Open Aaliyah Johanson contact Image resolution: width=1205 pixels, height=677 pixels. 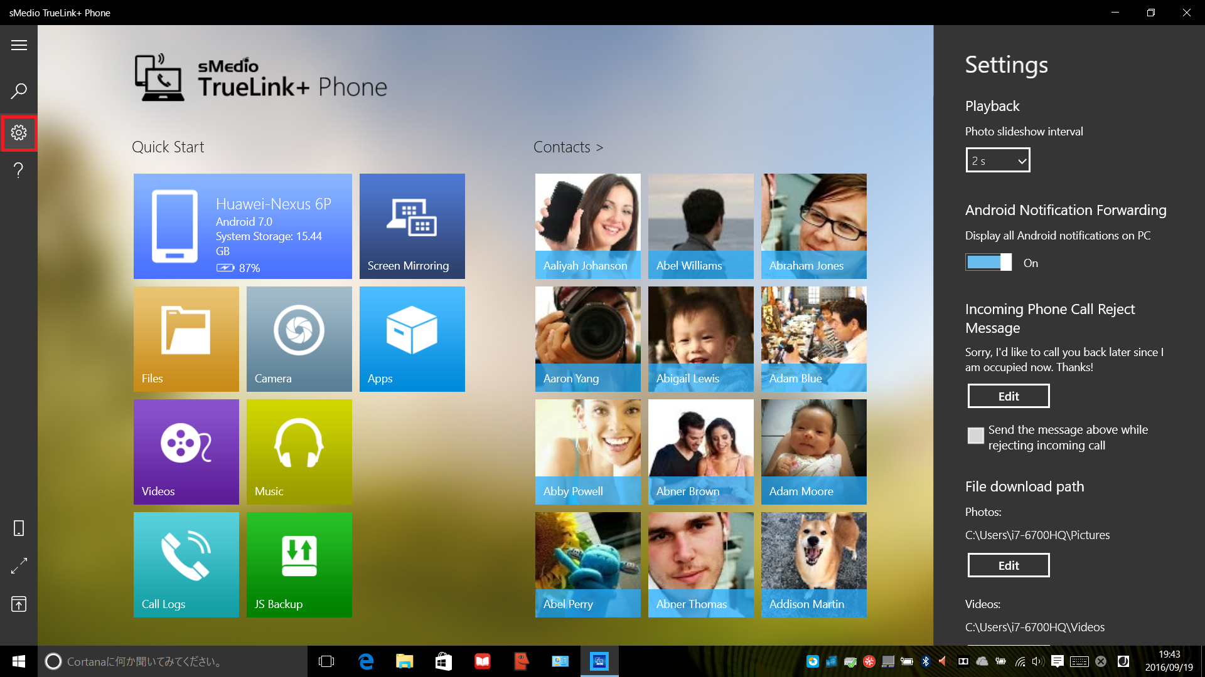(587, 226)
